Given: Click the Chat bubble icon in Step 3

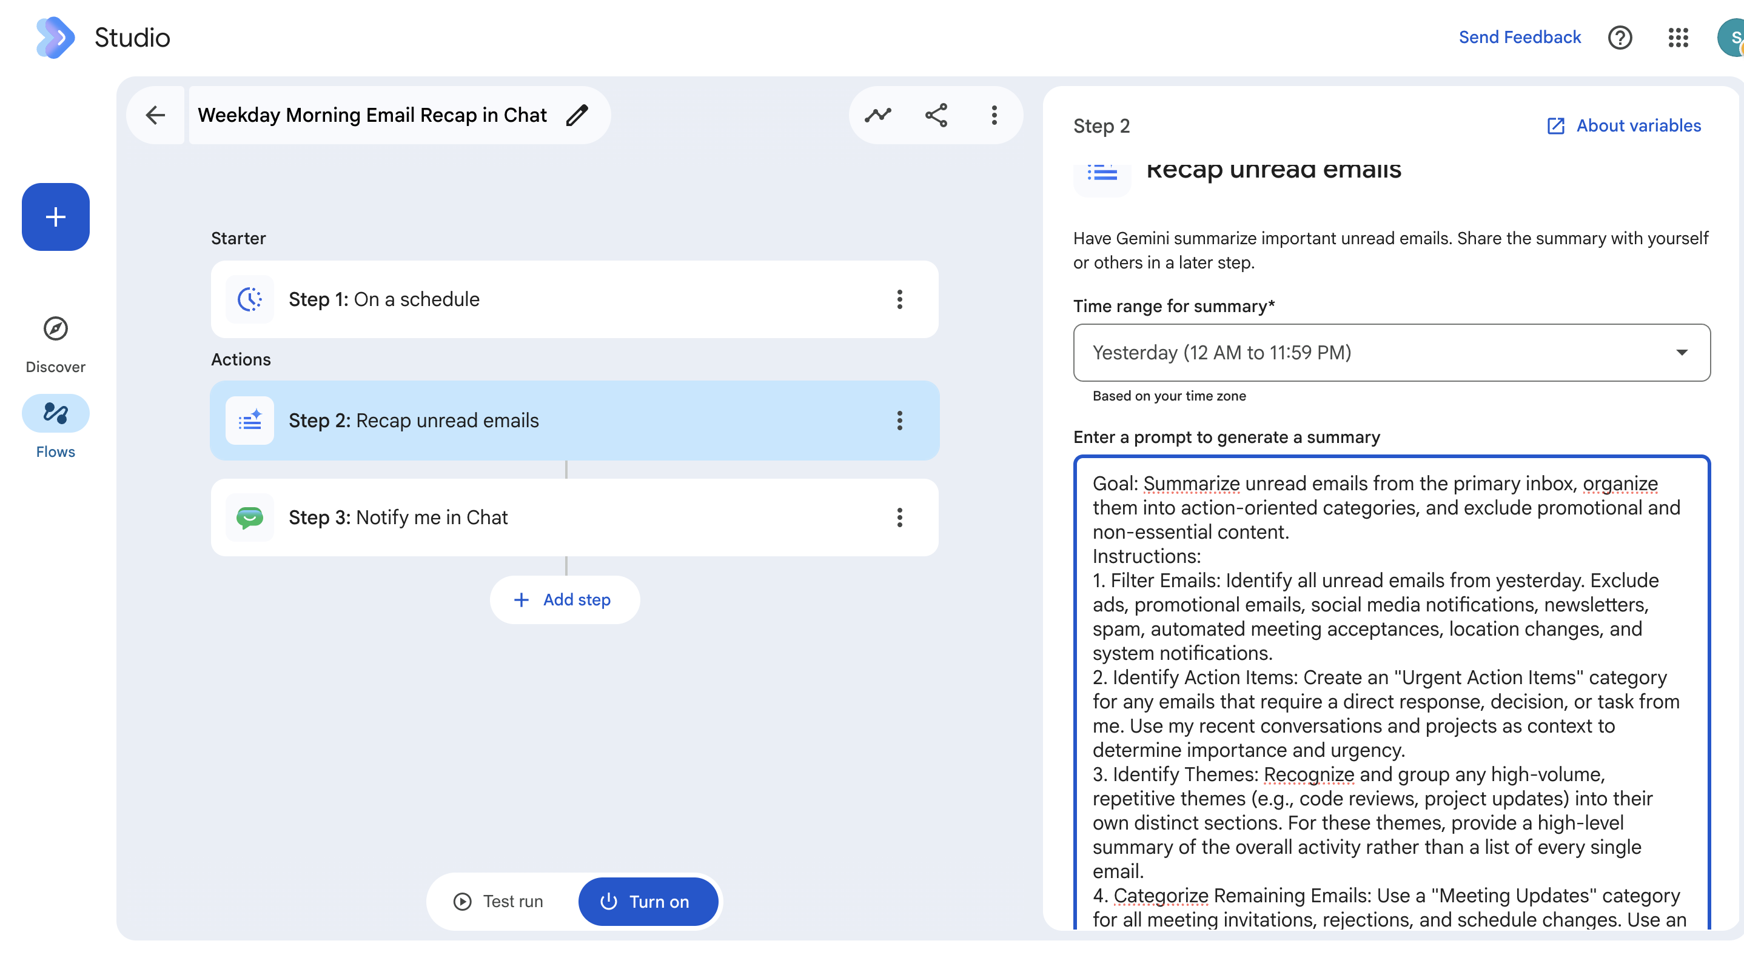Looking at the screenshot, I should coord(249,517).
